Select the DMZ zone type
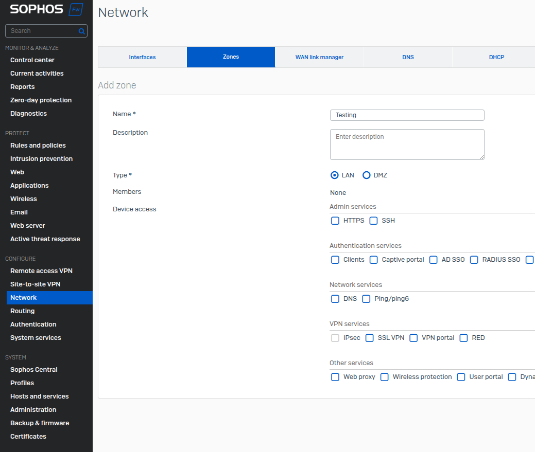Screen dimensions: 535x452 (367, 175)
